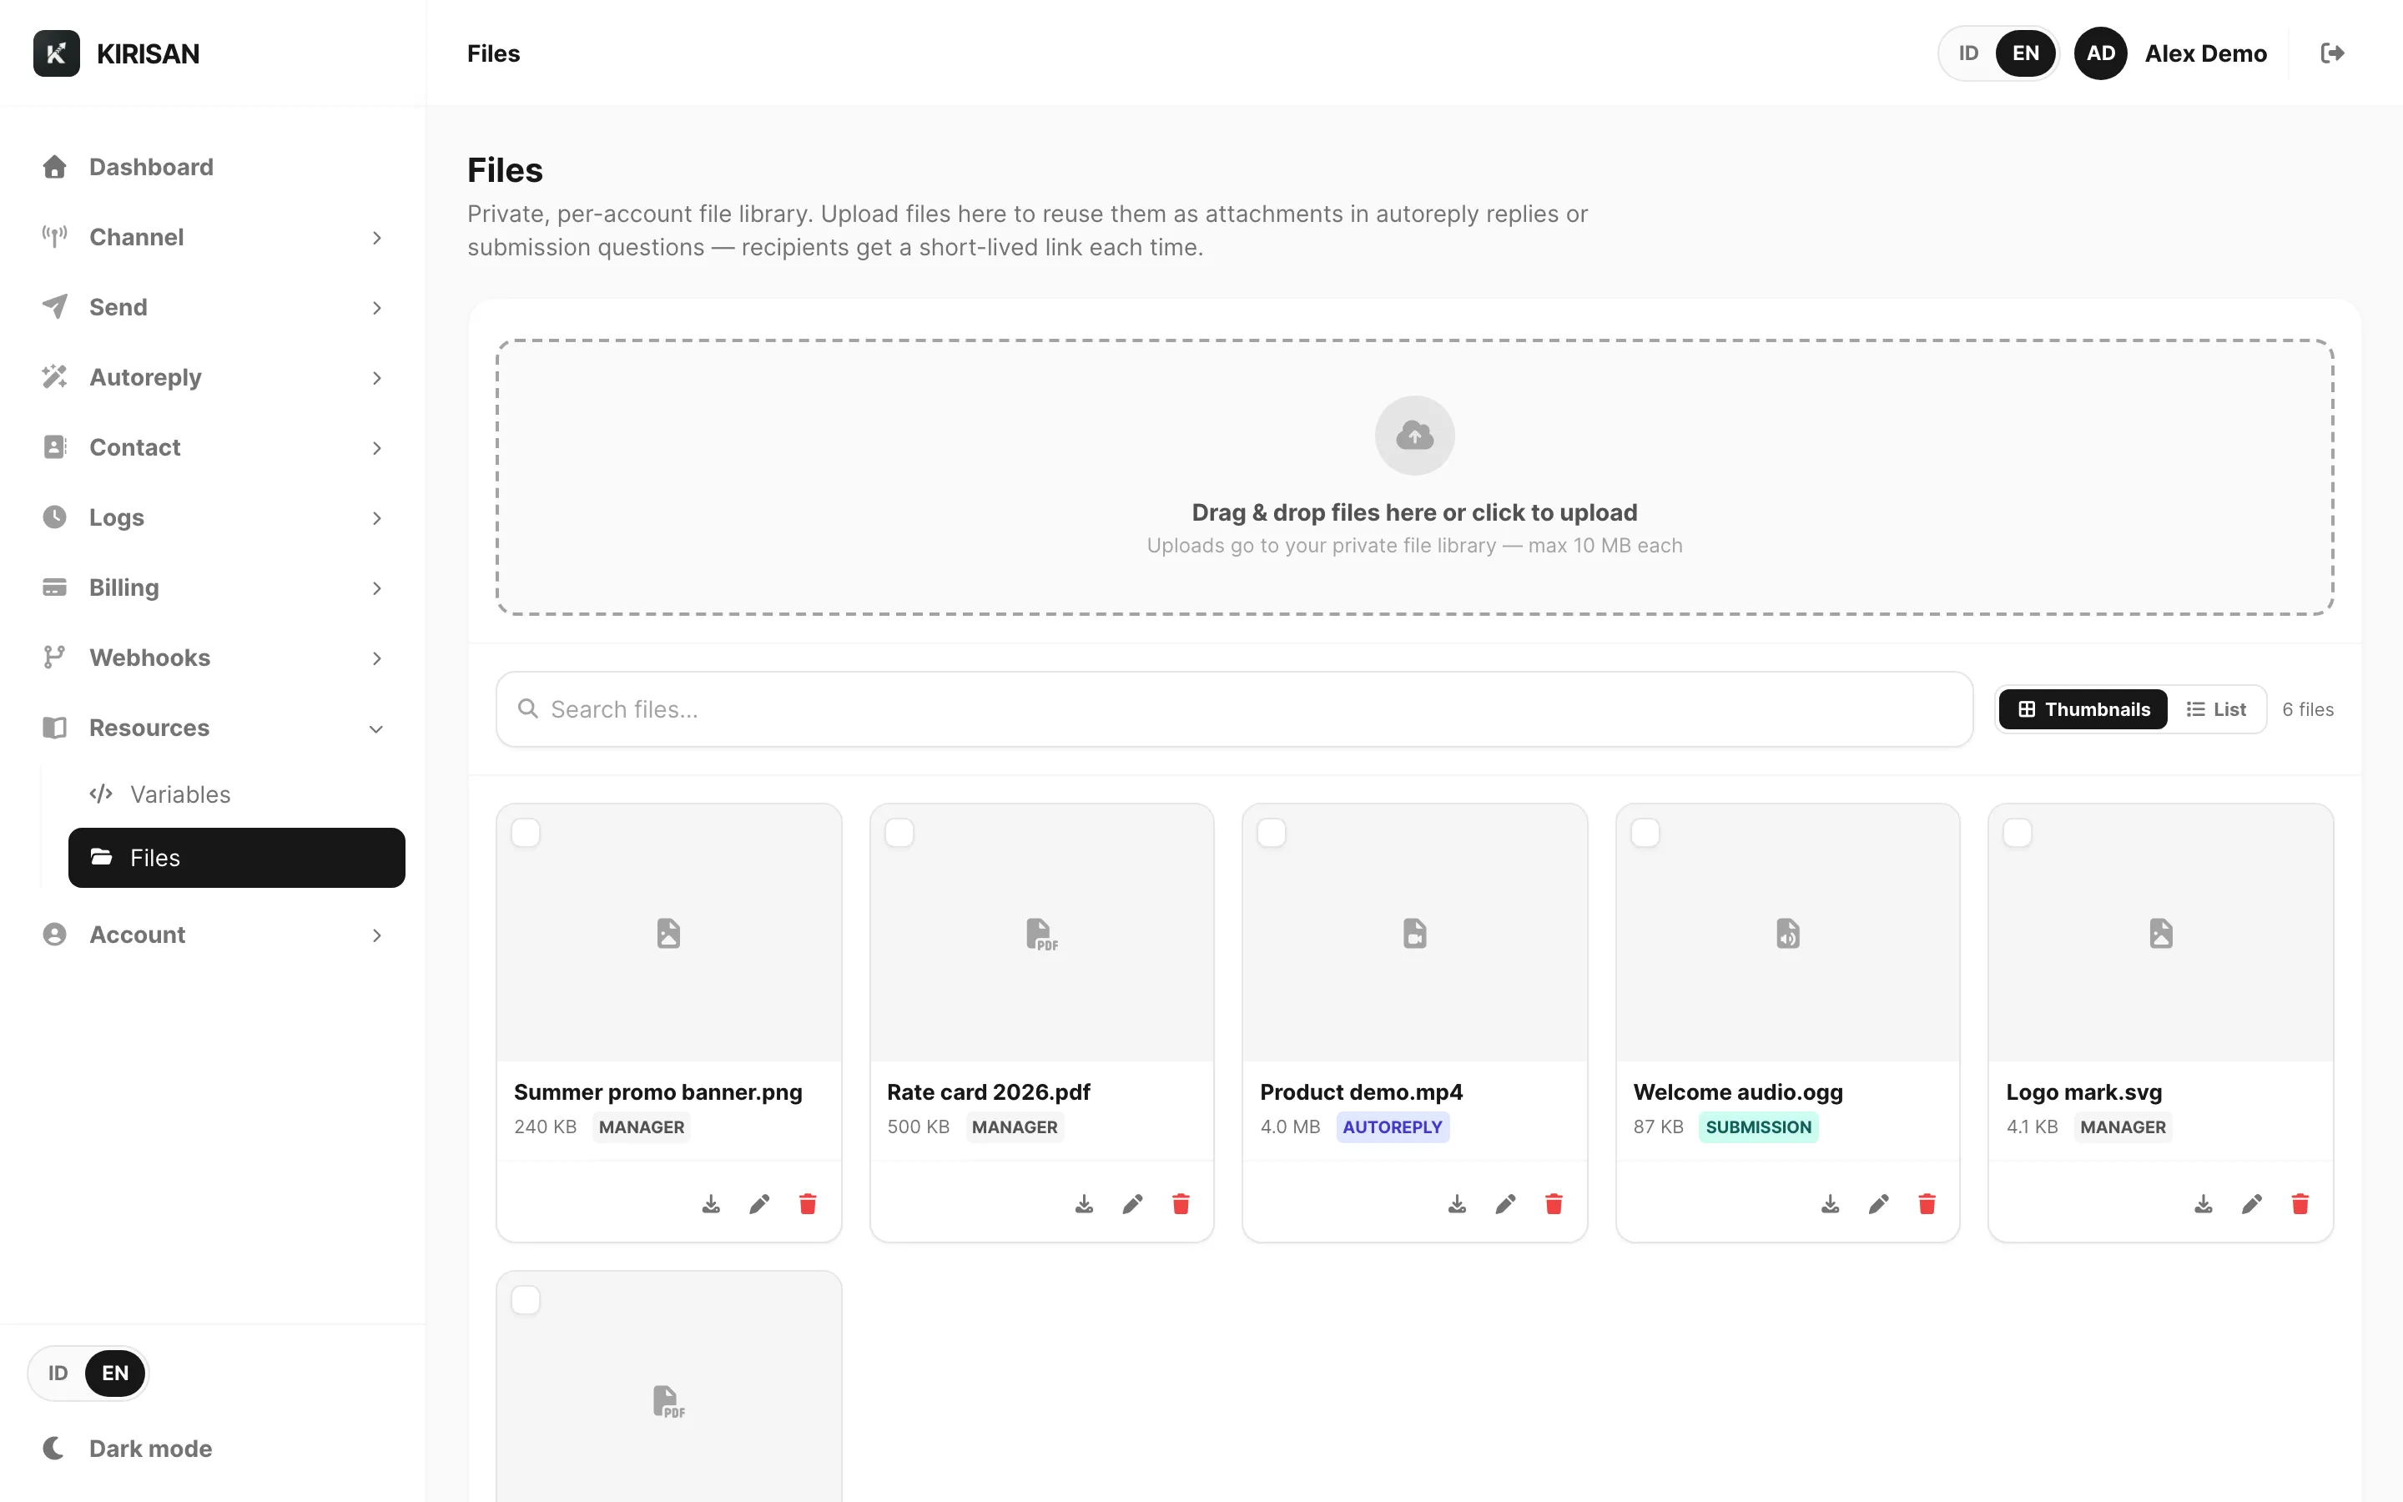2403x1502 pixels.
Task: Select EN in header language switch
Action: coord(2025,53)
